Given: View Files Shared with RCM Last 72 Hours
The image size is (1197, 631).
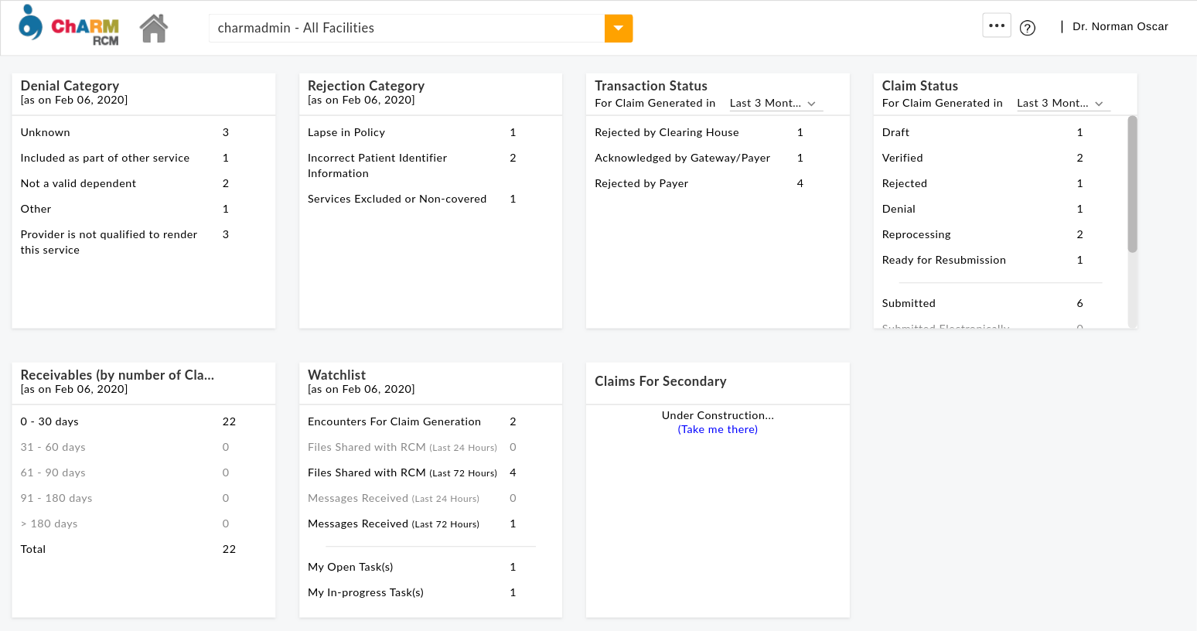Looking at the screenshot, I should click(x=402, y=473).
